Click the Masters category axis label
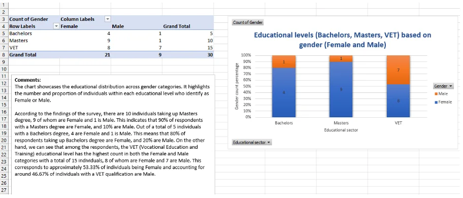Image resolution: width=463 pixels, height=198 pixels. [x=341, y=123]
